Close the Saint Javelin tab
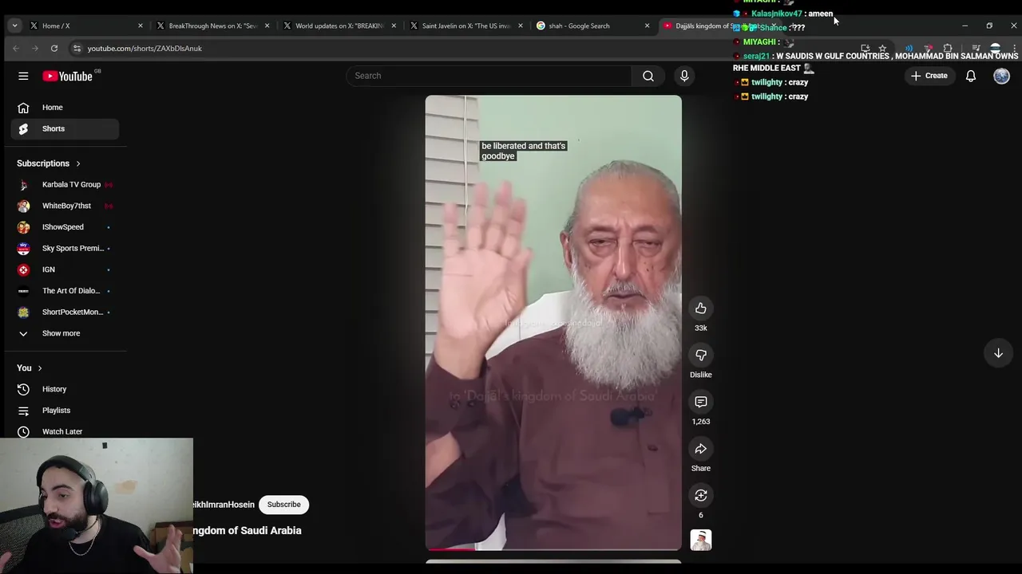 click(x=521, y=26)
